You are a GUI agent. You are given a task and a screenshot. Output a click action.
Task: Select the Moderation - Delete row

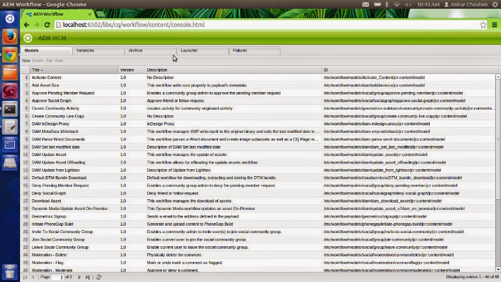[x=258, y=255]
